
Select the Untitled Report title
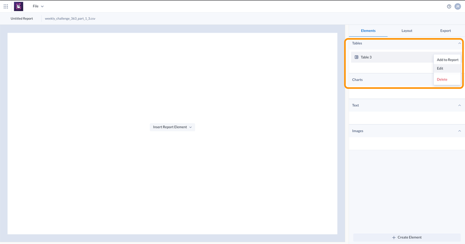[22, 19]
